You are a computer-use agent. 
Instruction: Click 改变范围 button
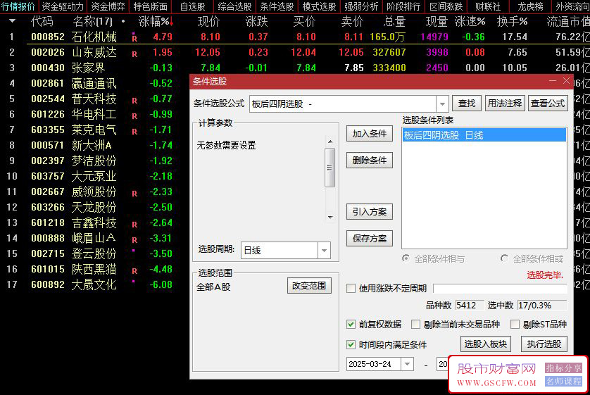pos(309,286)
